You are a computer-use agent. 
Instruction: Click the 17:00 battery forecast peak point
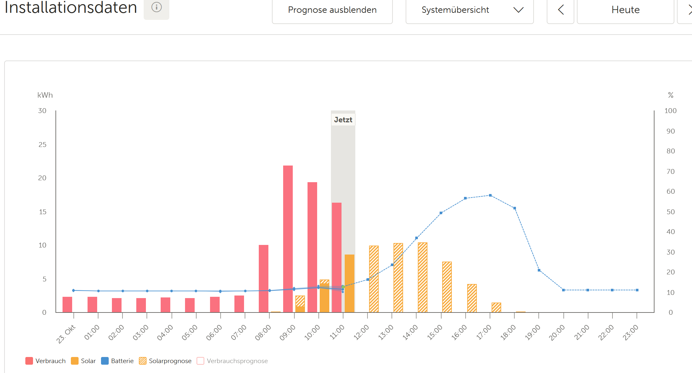click(490, 195)
